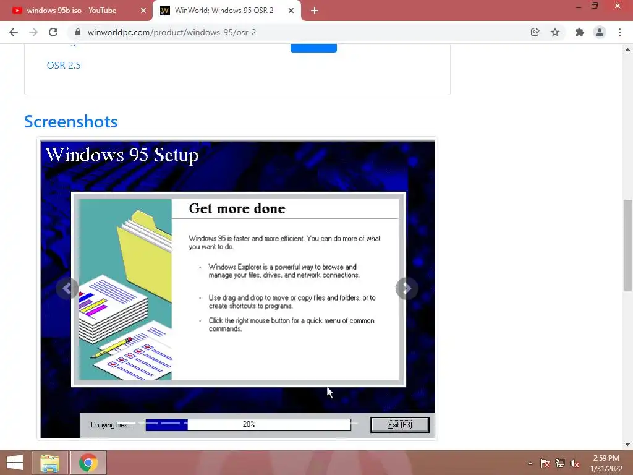Viewport: 633px width, 475px height.
Task: Reload the WinWorld page
Action: [x=53, y=32]
